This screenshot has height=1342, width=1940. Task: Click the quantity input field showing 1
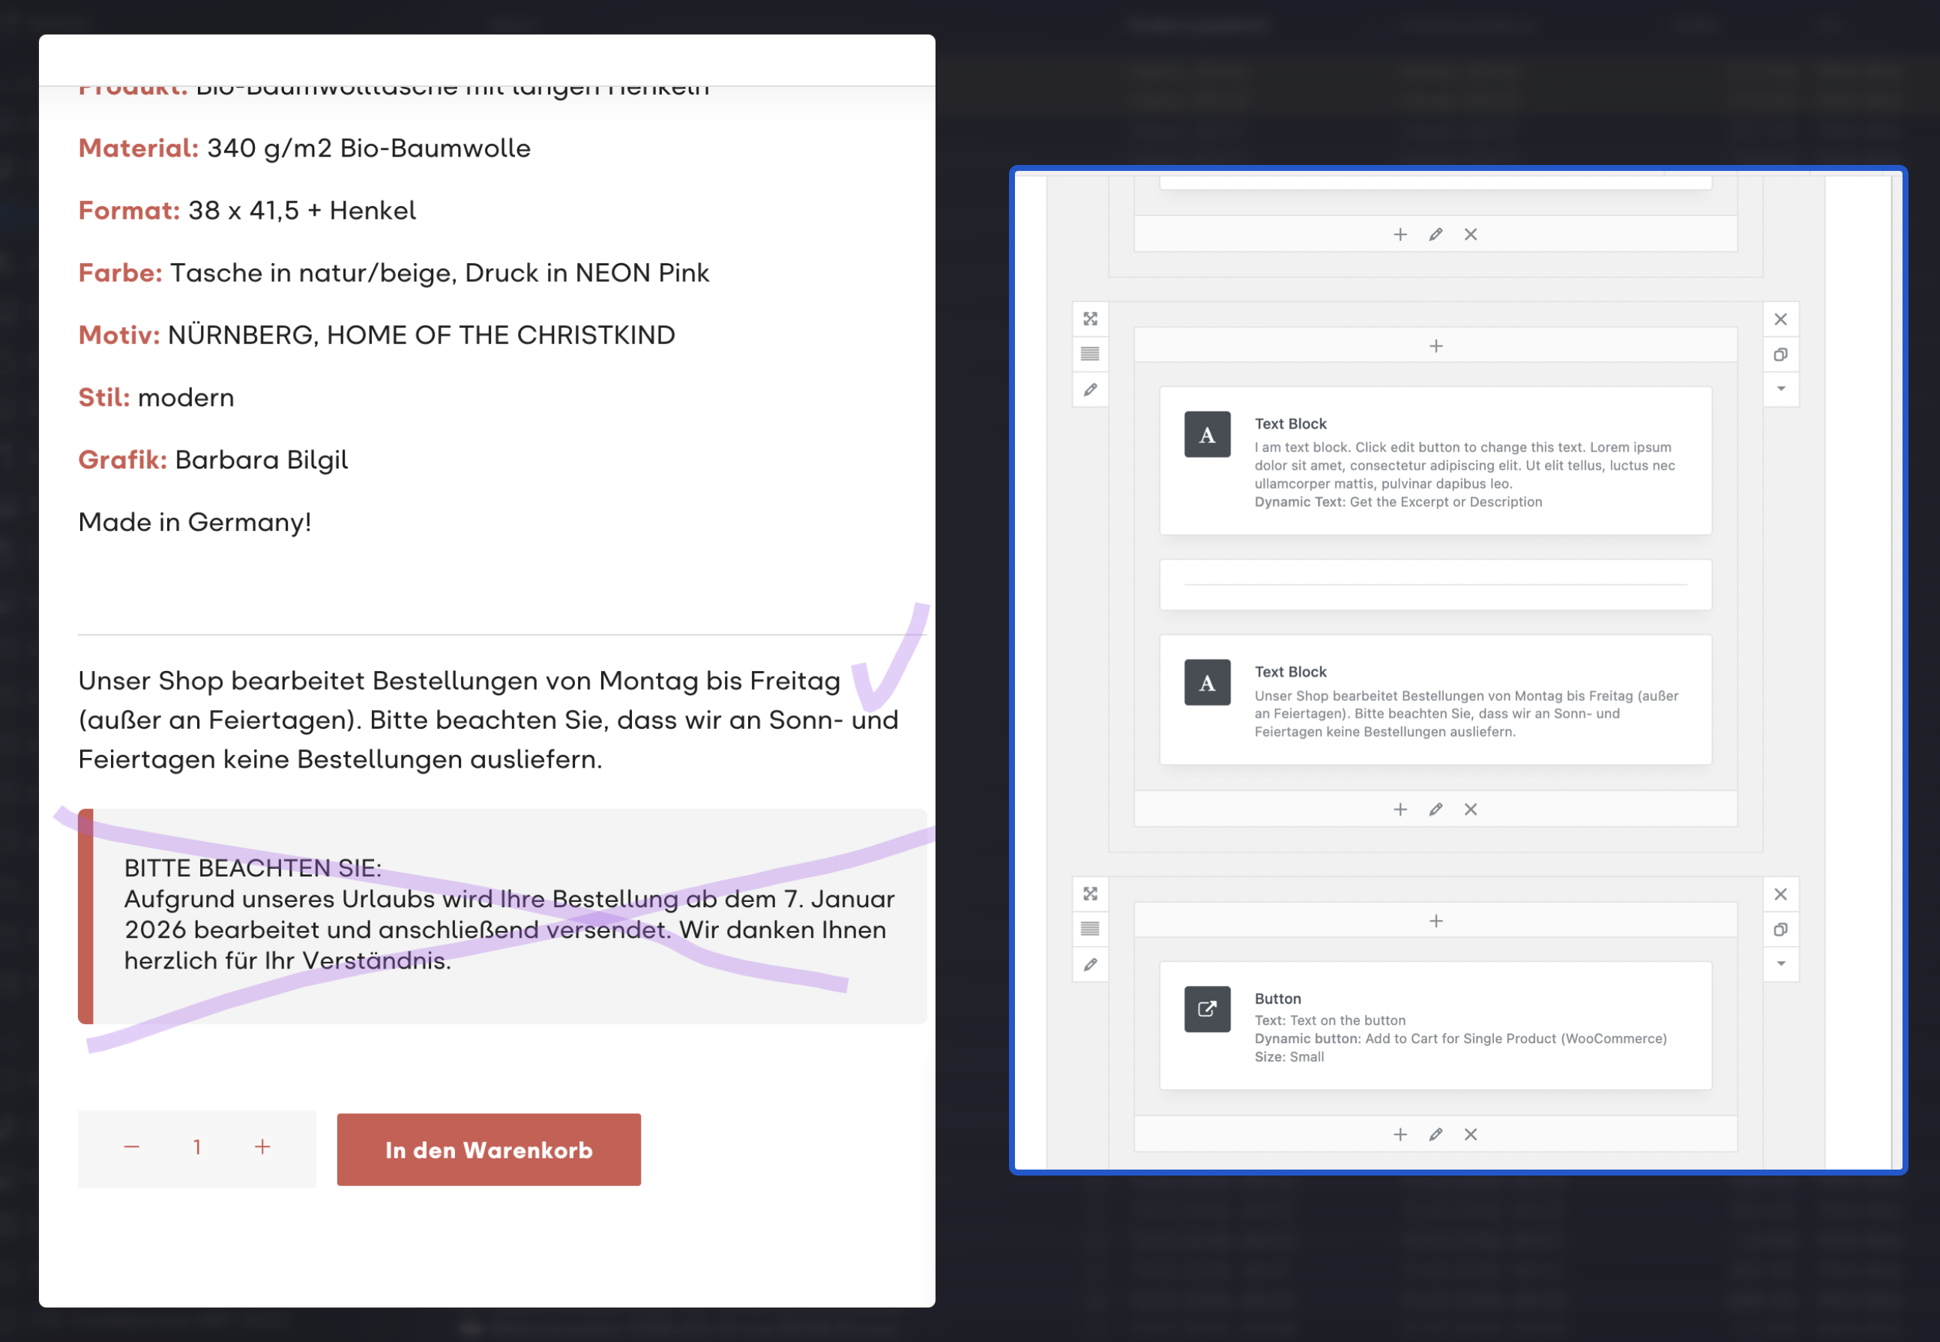click(196, 1147)
